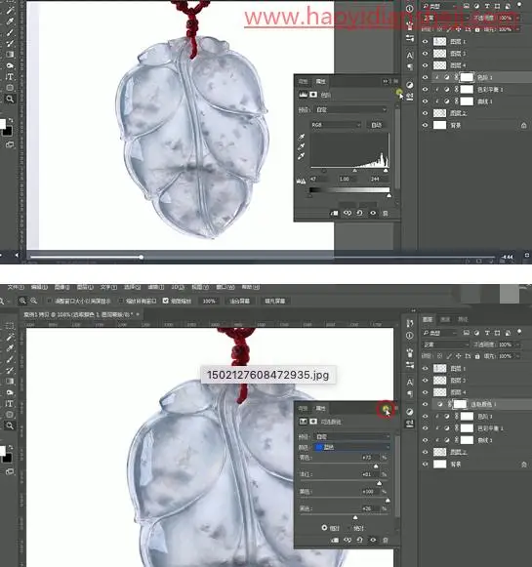532x567 pixels.
Task: Click the white point eyedropper in Levels panel
Action: (302, 156)
